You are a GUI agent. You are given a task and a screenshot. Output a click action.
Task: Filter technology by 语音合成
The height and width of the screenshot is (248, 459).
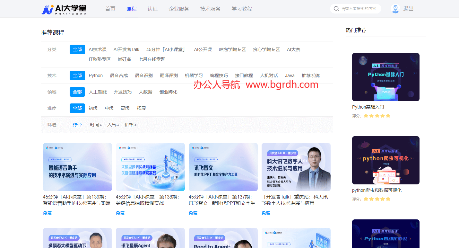pos(119,75)
